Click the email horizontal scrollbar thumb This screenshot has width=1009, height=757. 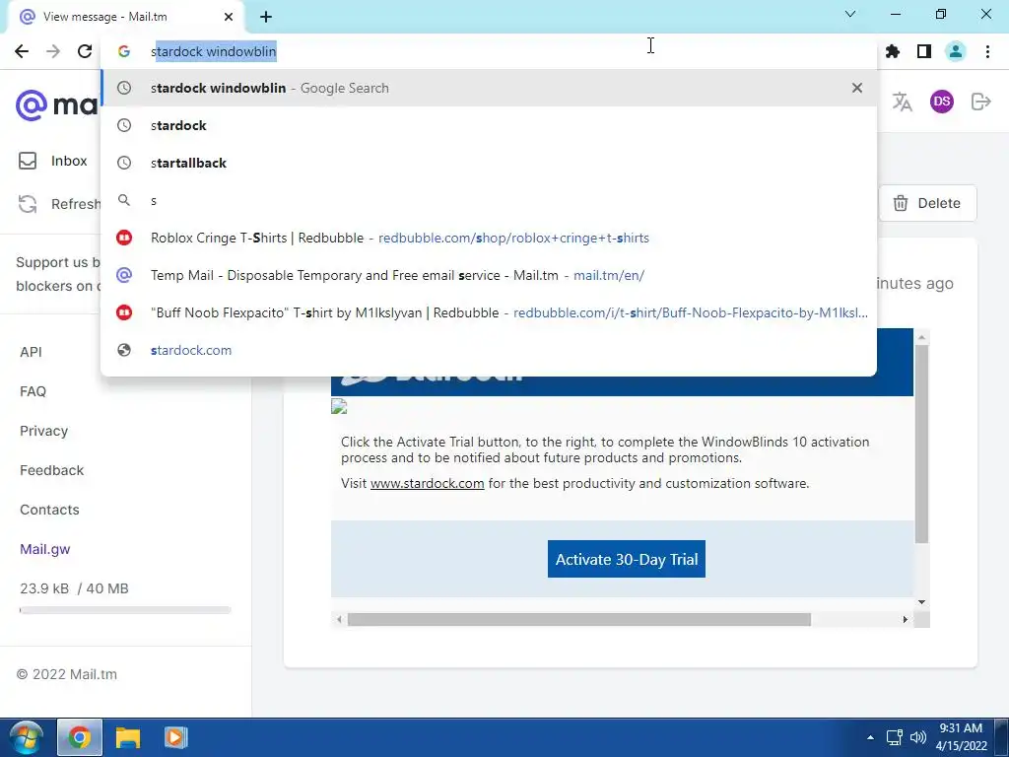tap(579, 619)
